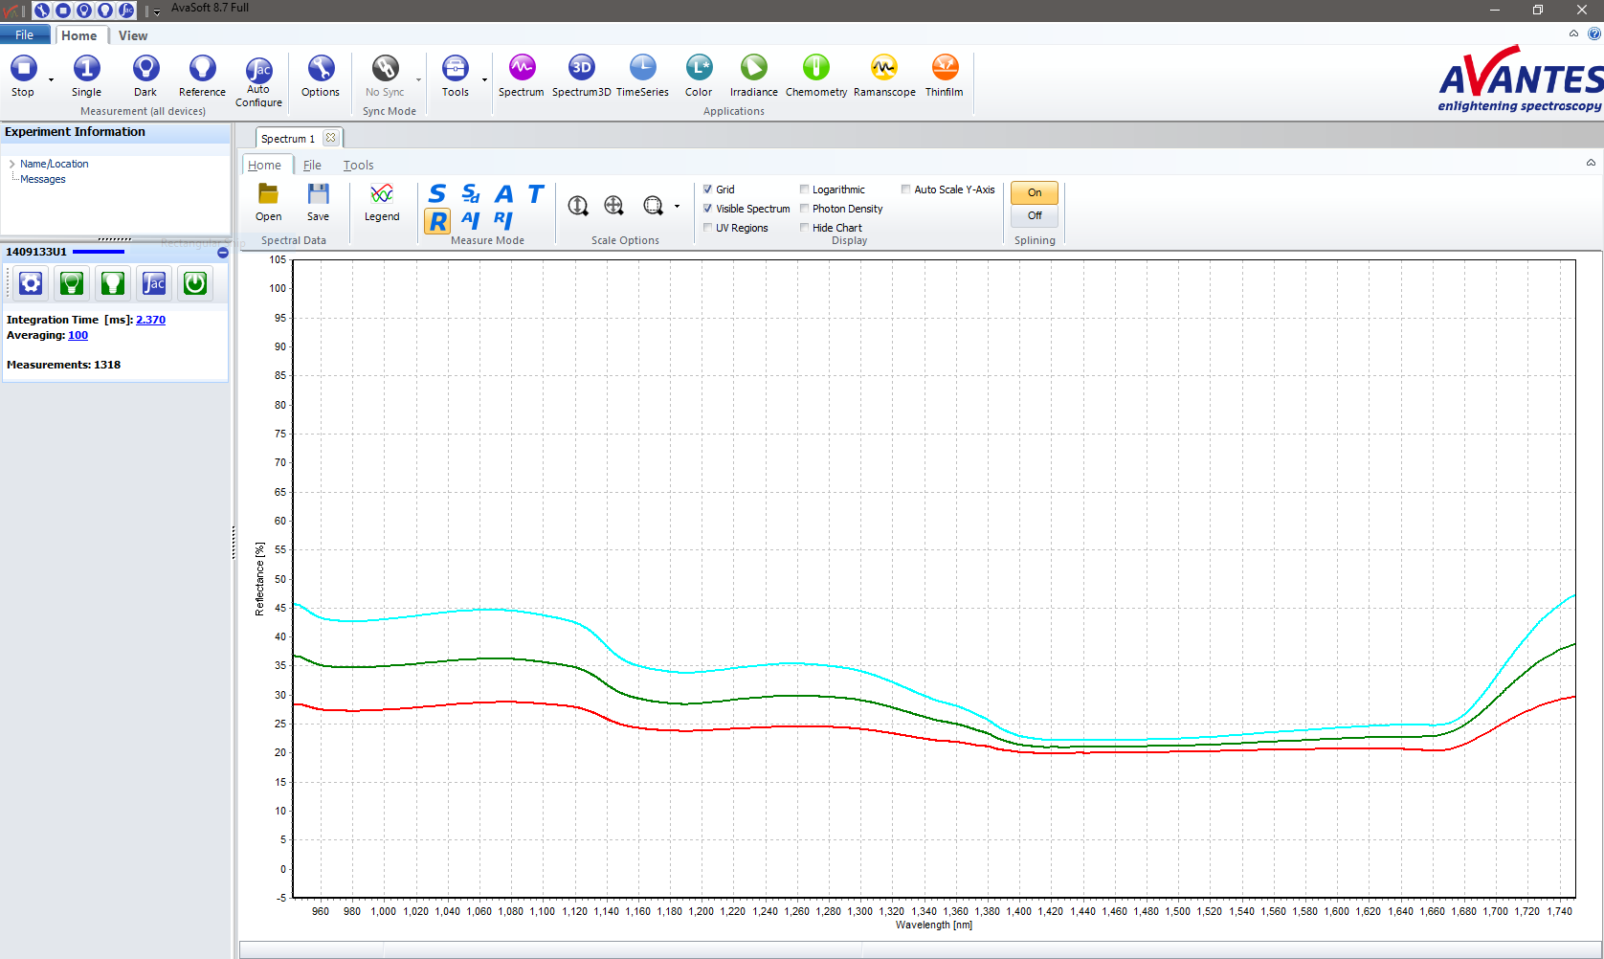The width and height of the screenshot is (1604, 959).
Task: Disable the Grid checkbox
Action: click(708, 190)
